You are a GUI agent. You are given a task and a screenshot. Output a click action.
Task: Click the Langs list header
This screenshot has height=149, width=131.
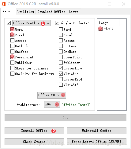108,23
